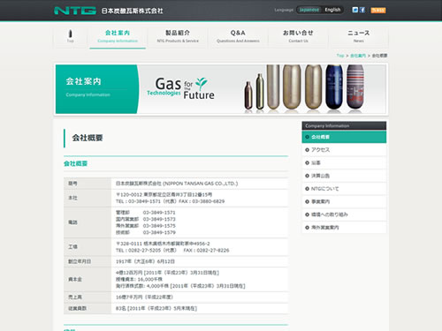The height and width of the screenshot is (331, 442).
Task: Click the bullet icon beside NTGについて
Action: [307, 189]
